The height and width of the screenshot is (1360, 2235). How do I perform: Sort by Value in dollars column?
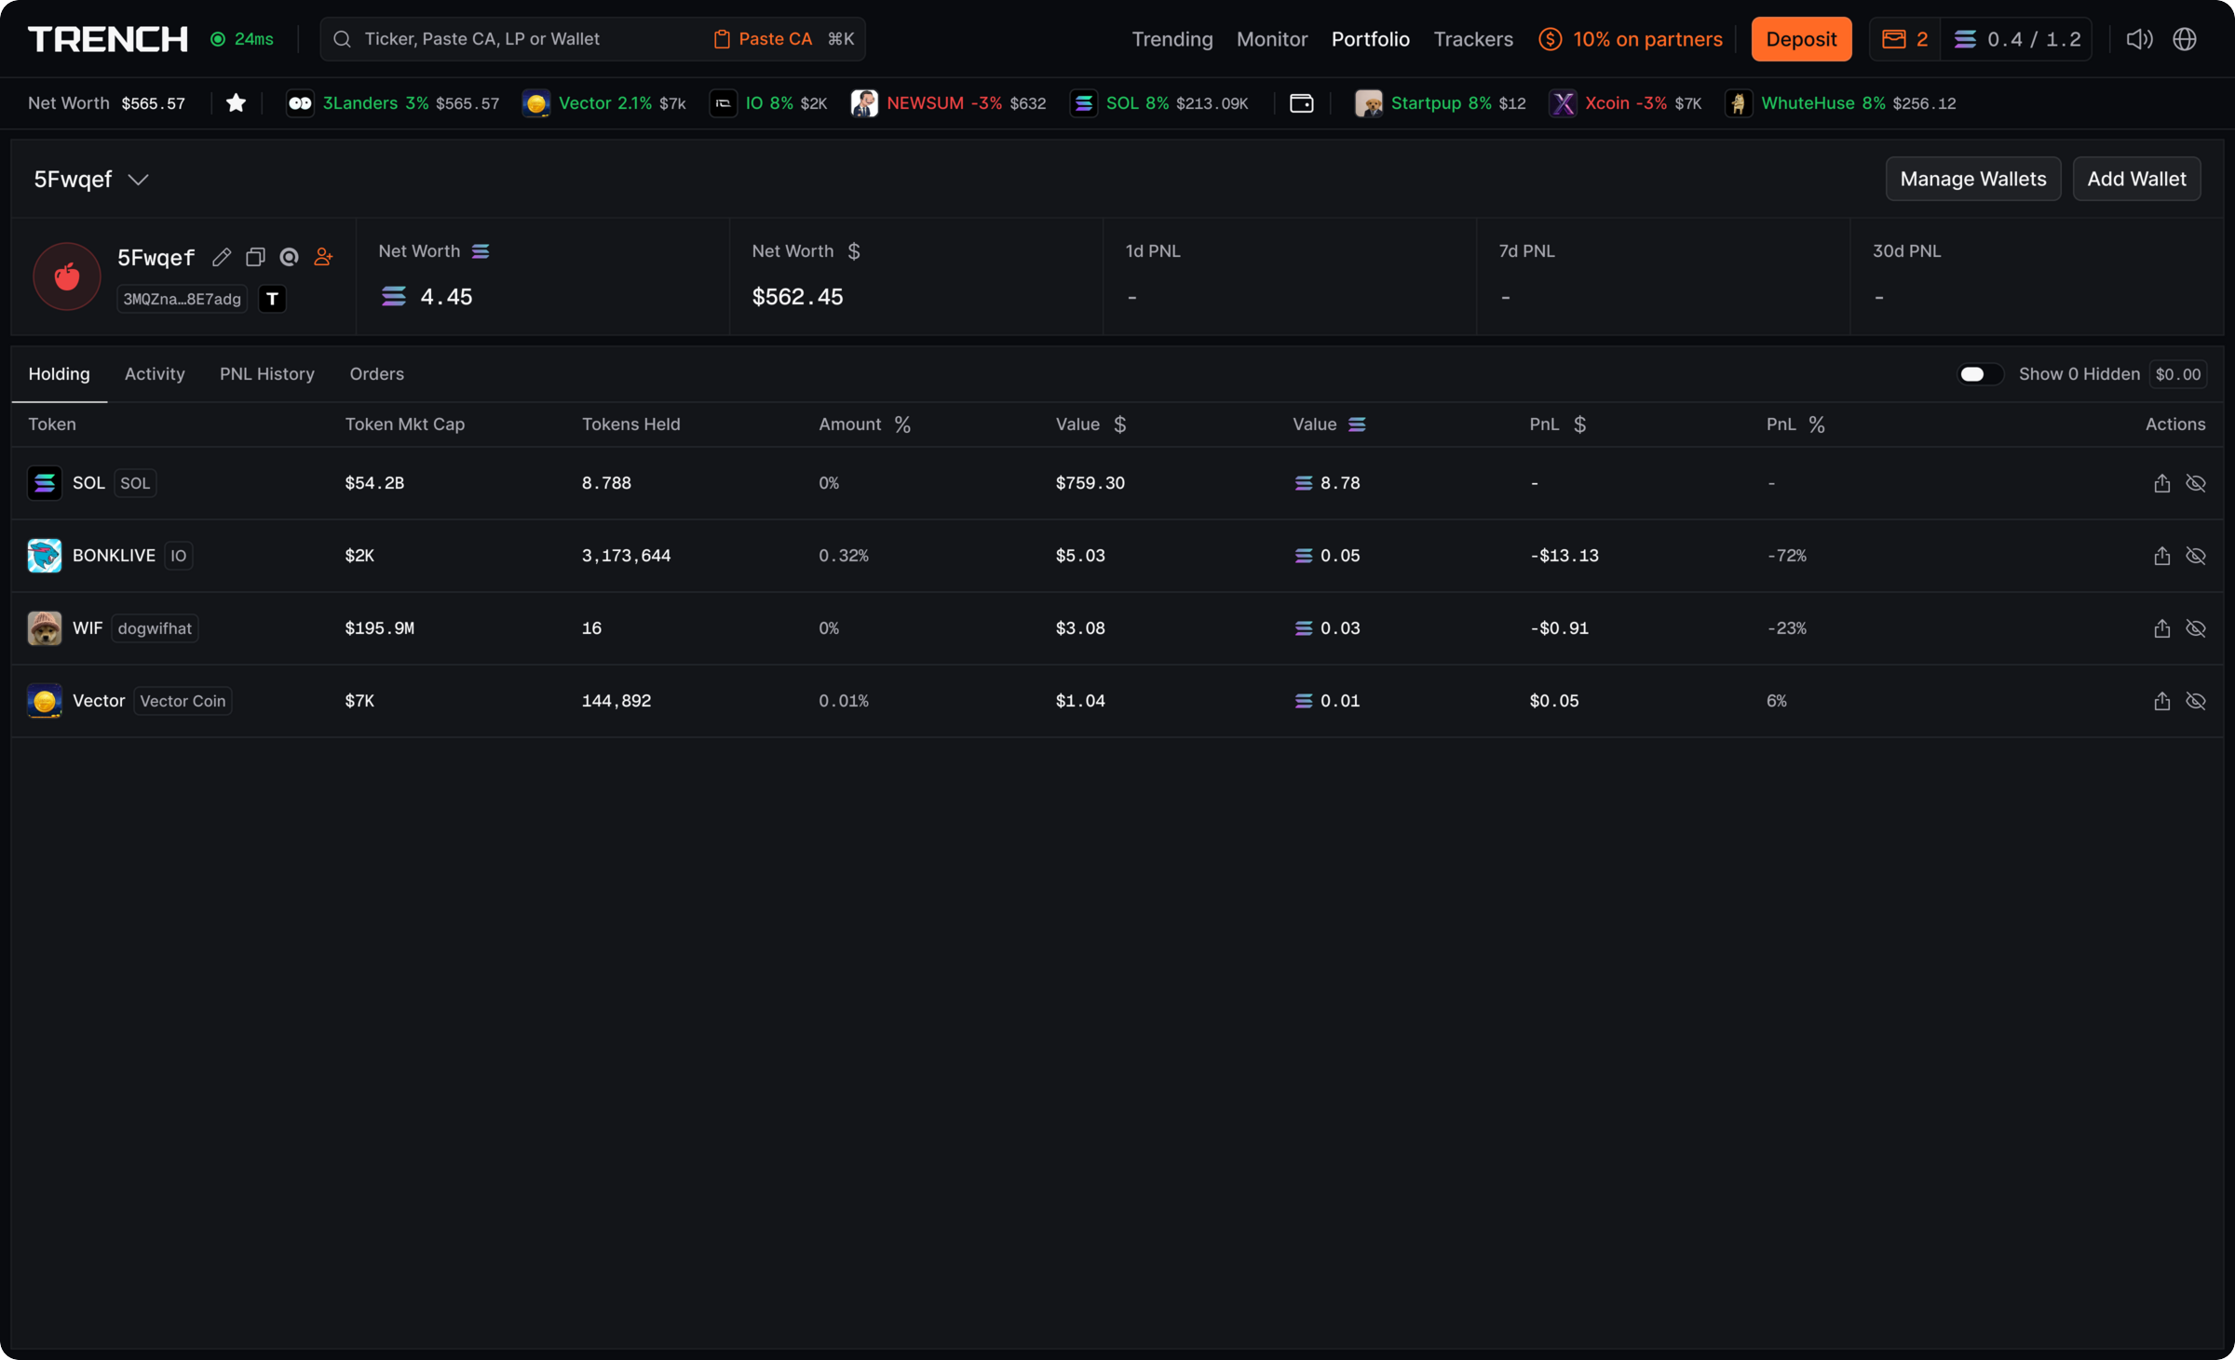coord(1090,424)
